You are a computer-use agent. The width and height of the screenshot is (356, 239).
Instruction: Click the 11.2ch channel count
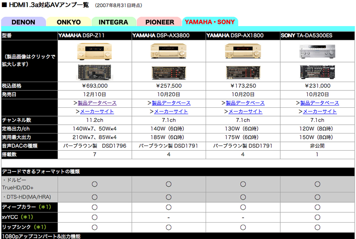coord(94,120)
